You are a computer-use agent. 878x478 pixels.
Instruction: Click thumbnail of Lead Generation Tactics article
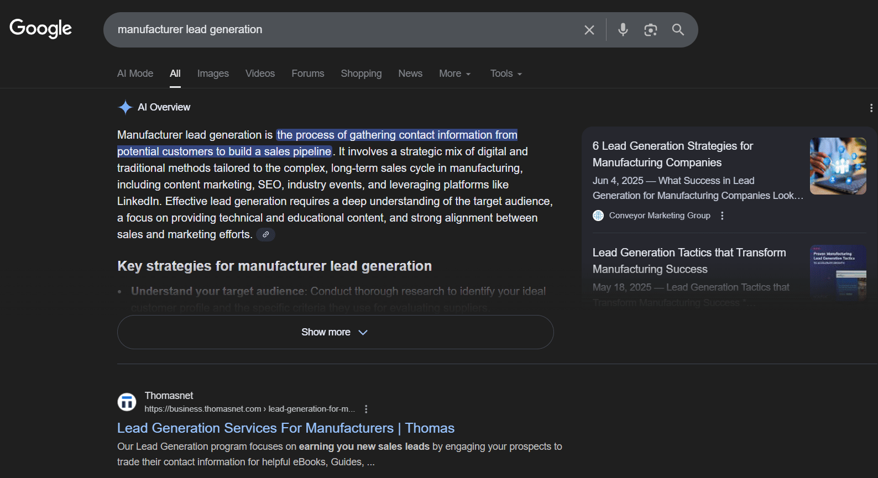click(838, 273)
